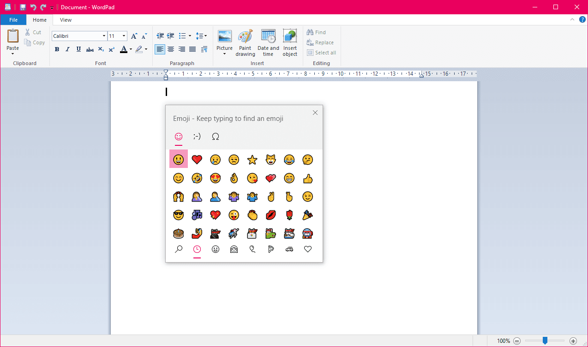This screenshot has width=588, height=347.
Task: Click the thumbs up emoji
Action: tap(308, 178)
